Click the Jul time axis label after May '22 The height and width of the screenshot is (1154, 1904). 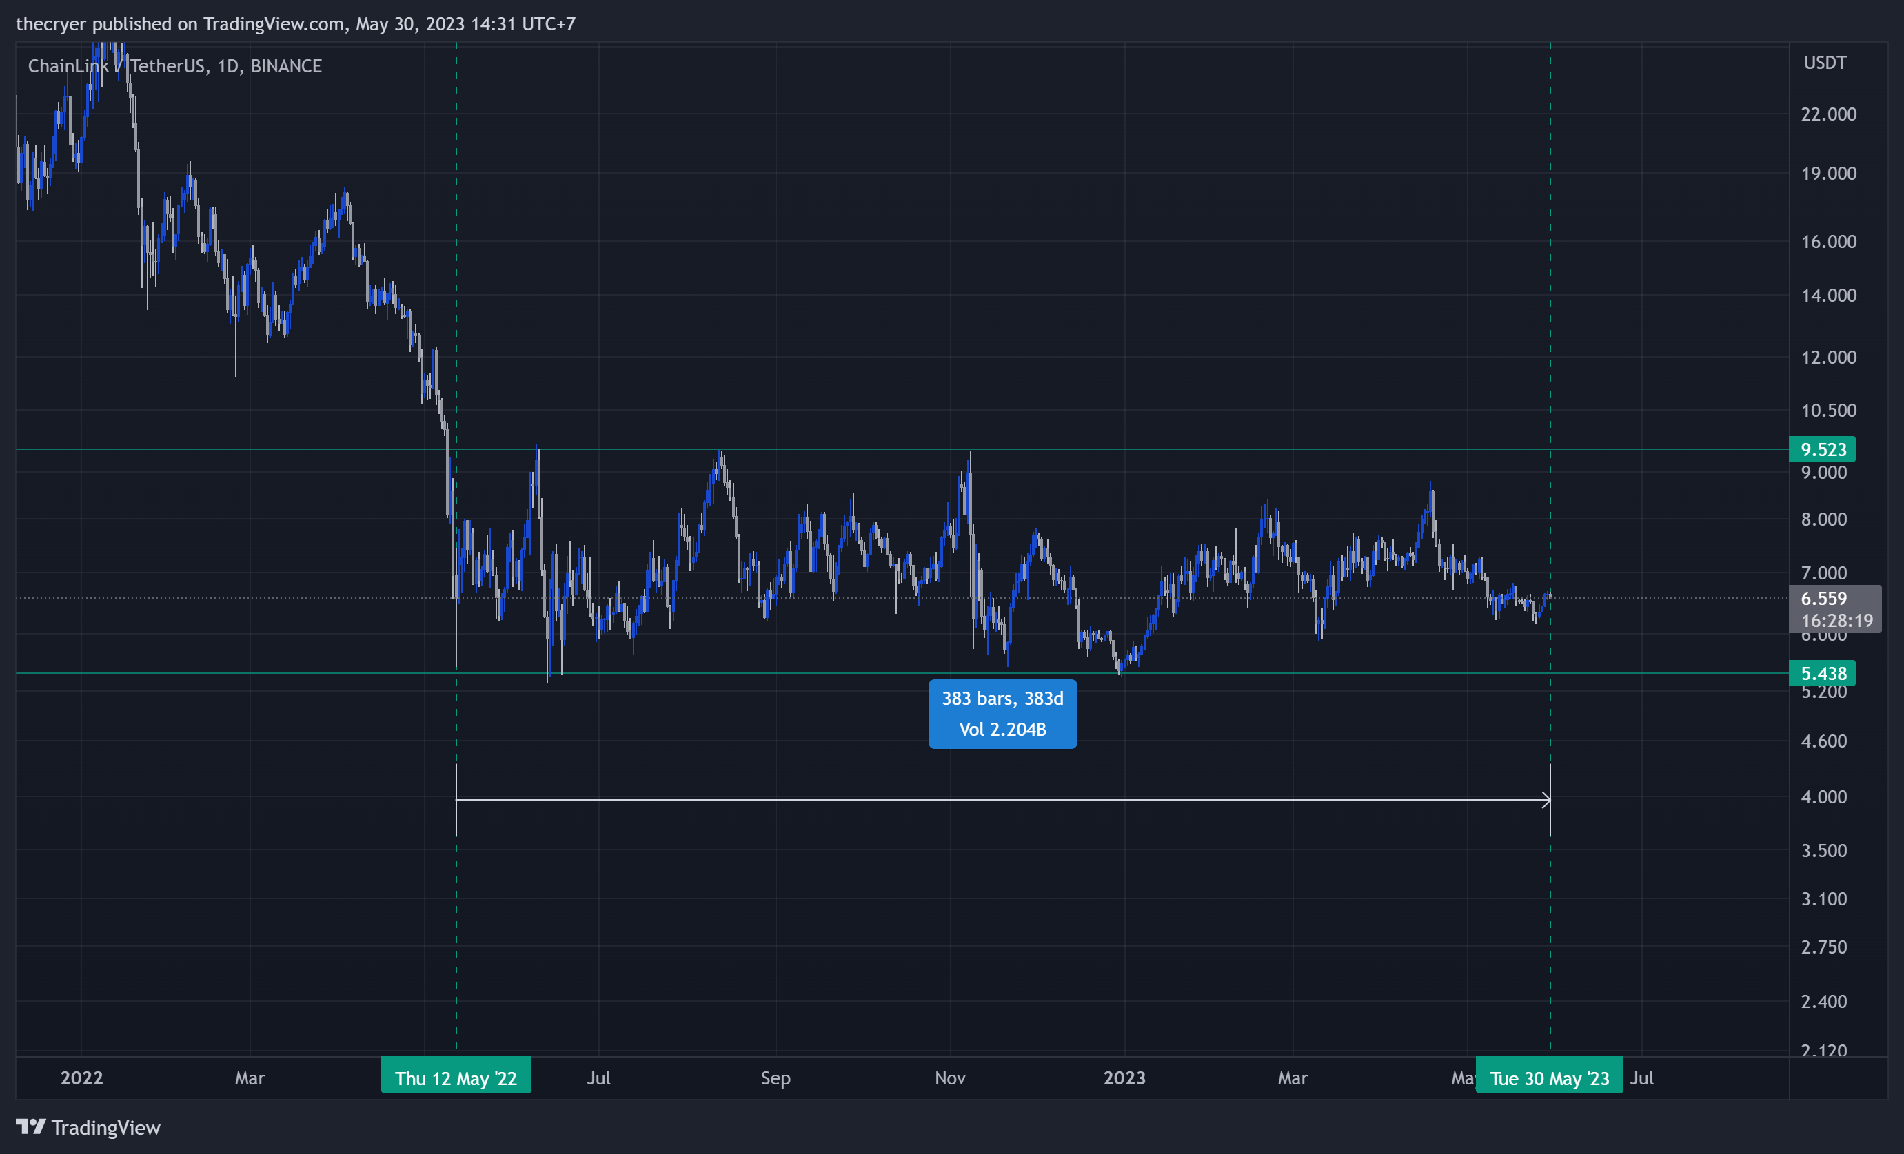[x=598, y=1078]
